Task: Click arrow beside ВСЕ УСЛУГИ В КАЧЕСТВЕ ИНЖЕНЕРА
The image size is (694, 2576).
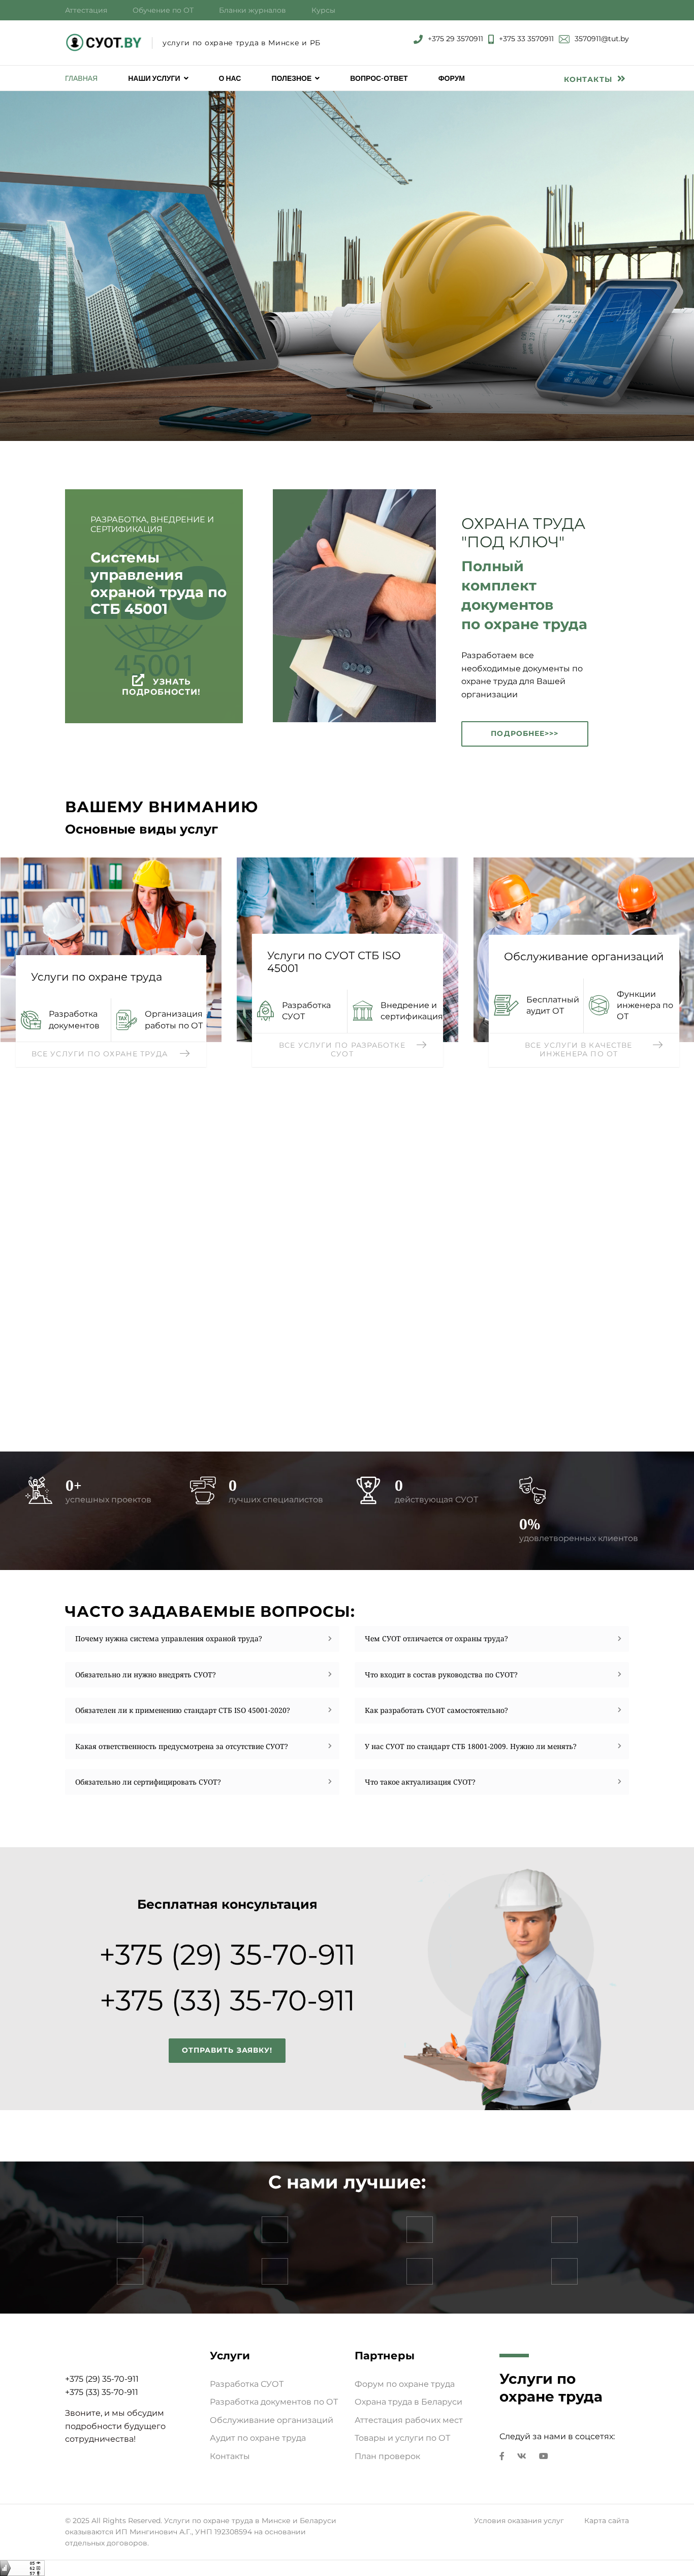Action: (x=658, y=1045)
